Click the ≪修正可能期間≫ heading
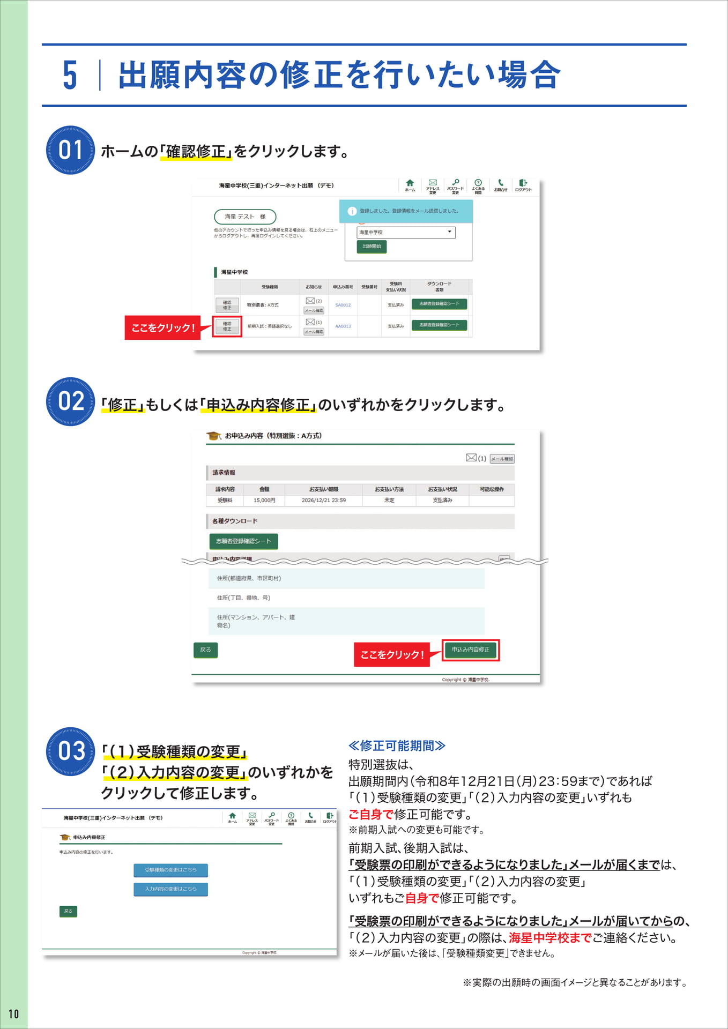The image size is (728, 1029). tap(397, 745)
